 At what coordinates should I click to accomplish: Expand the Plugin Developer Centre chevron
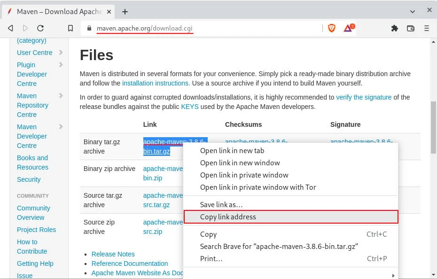tap(61, 65)
